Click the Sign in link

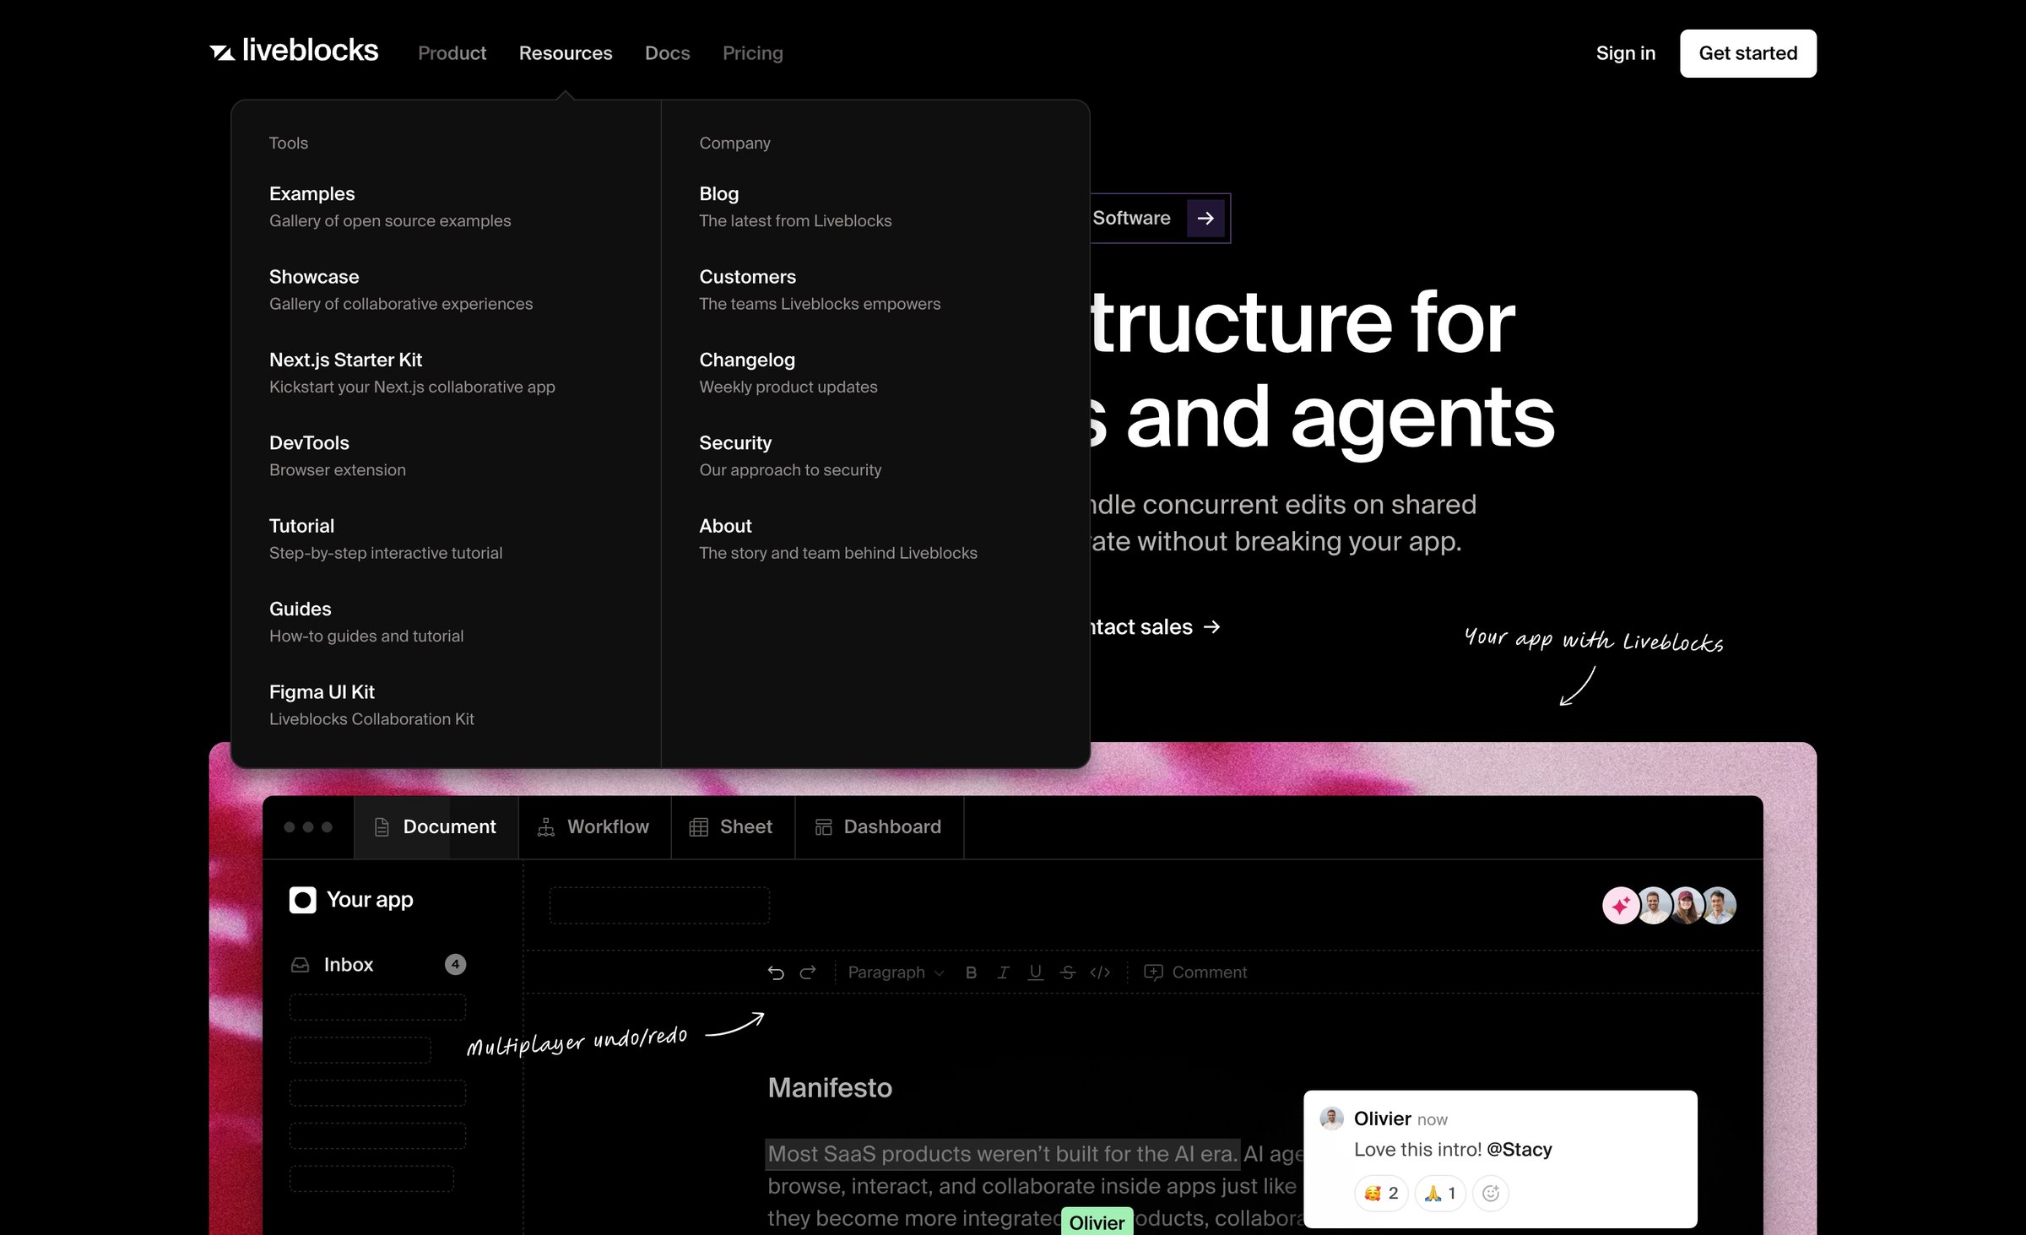(1625, 53)
